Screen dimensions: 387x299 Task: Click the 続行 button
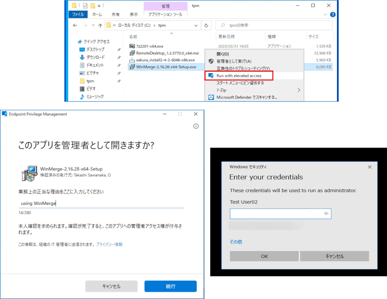(171, 286)
